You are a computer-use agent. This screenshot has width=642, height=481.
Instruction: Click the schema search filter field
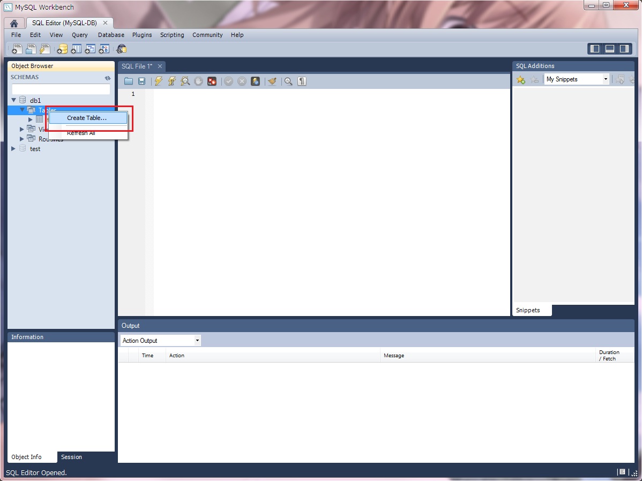tap(61, 89)
